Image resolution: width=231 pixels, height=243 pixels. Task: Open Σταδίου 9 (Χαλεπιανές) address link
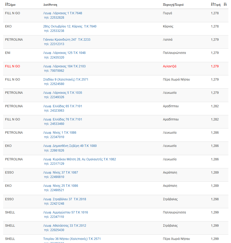pos(66,80)
